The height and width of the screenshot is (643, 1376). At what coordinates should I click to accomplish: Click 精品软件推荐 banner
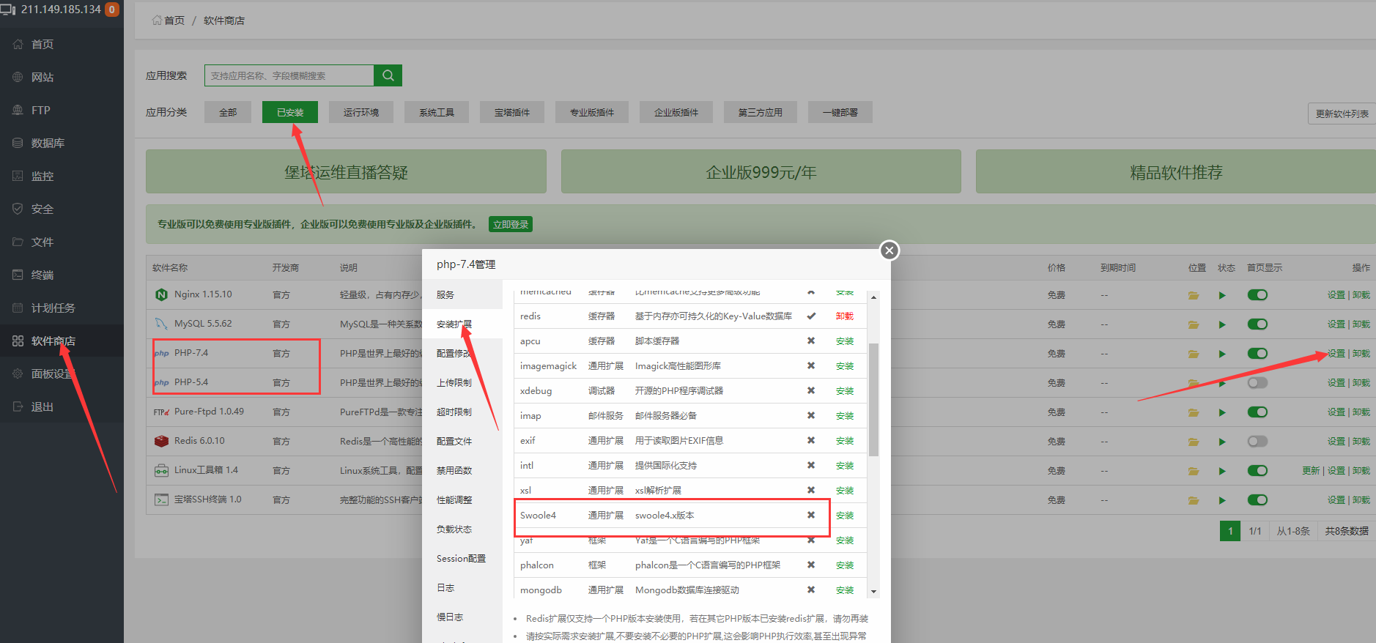1176,171
